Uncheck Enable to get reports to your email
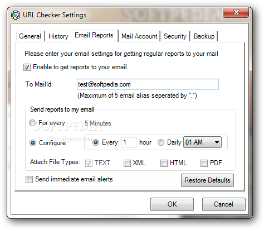The image size is (264, 230). click(27, 67)
